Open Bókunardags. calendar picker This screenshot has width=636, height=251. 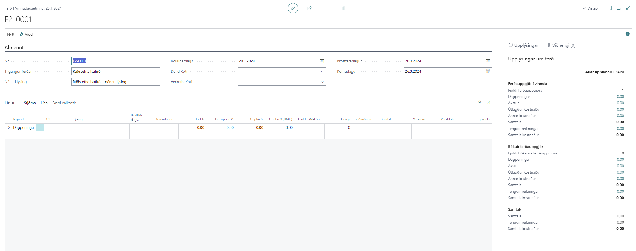click(322, 61)
